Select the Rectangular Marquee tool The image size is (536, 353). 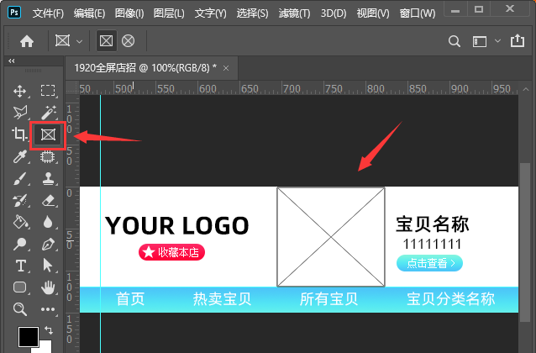pyautogui.click(x=48, y=91)
